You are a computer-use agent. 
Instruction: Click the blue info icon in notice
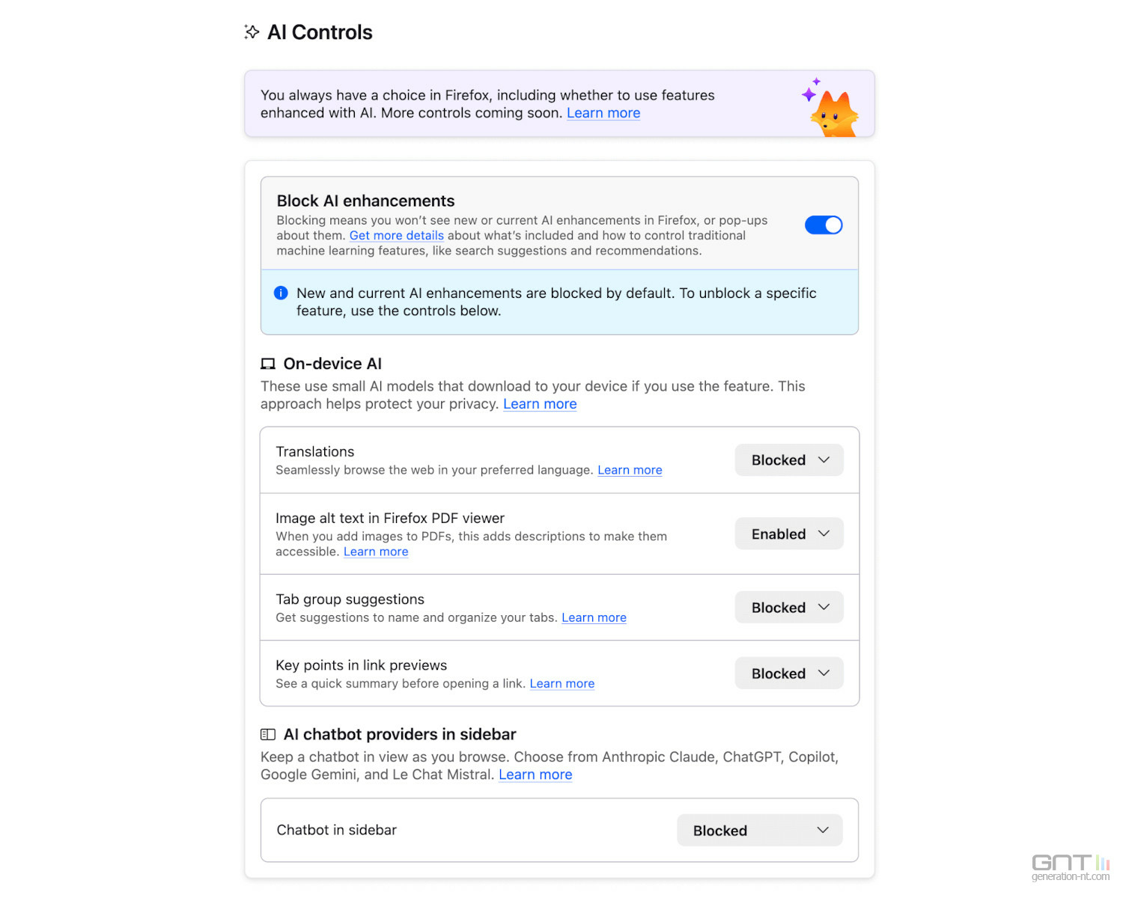281,293
